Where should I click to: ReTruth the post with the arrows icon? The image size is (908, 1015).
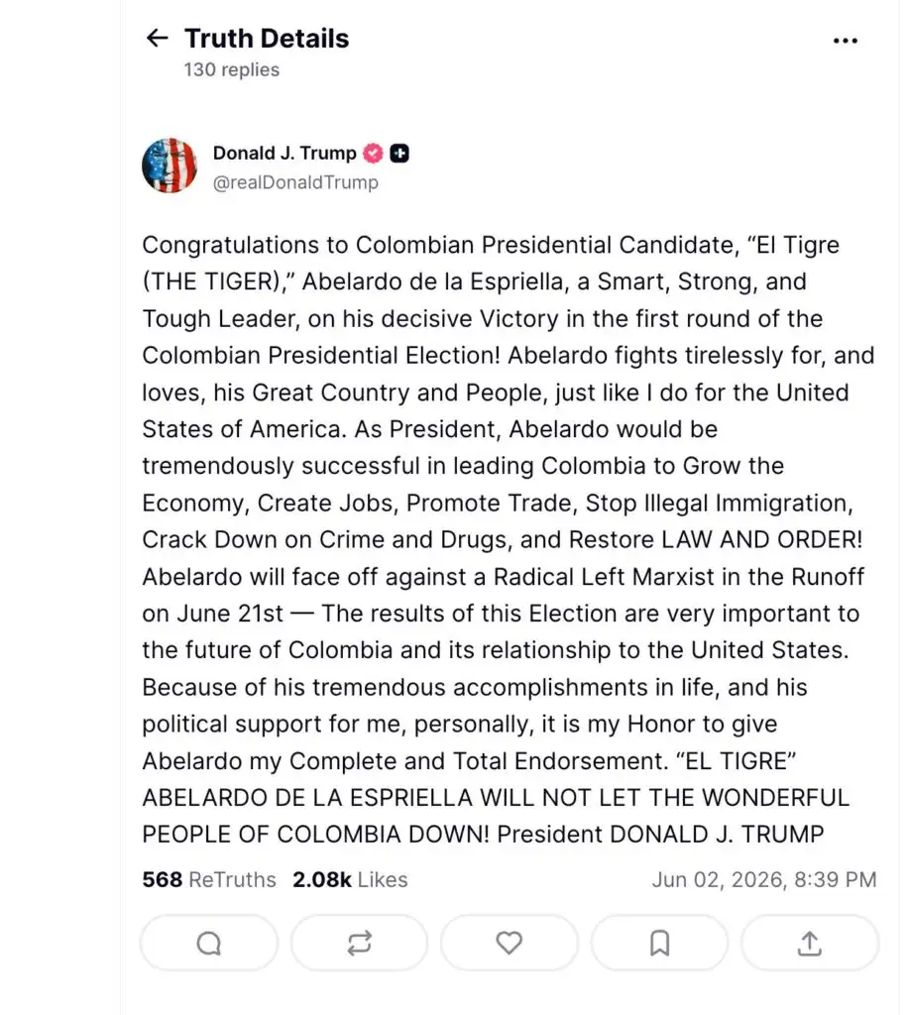[x=359, y=944]
